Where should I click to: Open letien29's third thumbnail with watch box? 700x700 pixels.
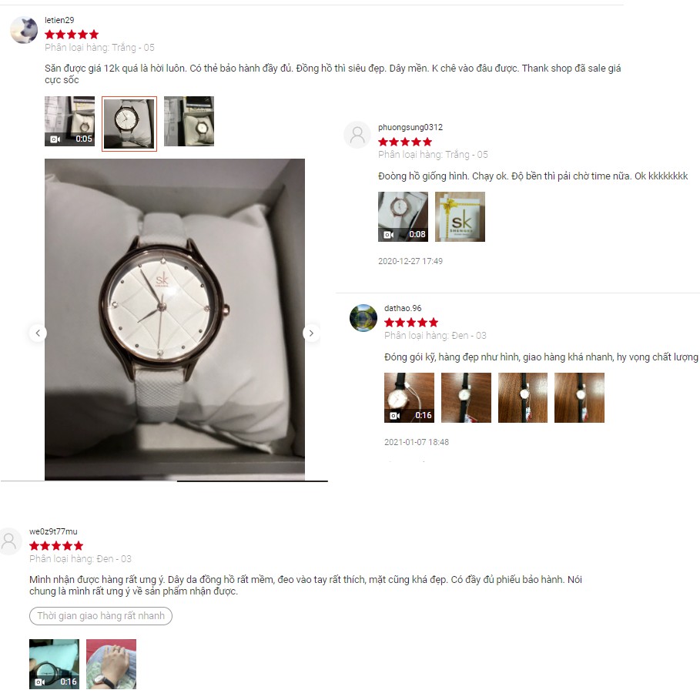[x=189, y=121]
